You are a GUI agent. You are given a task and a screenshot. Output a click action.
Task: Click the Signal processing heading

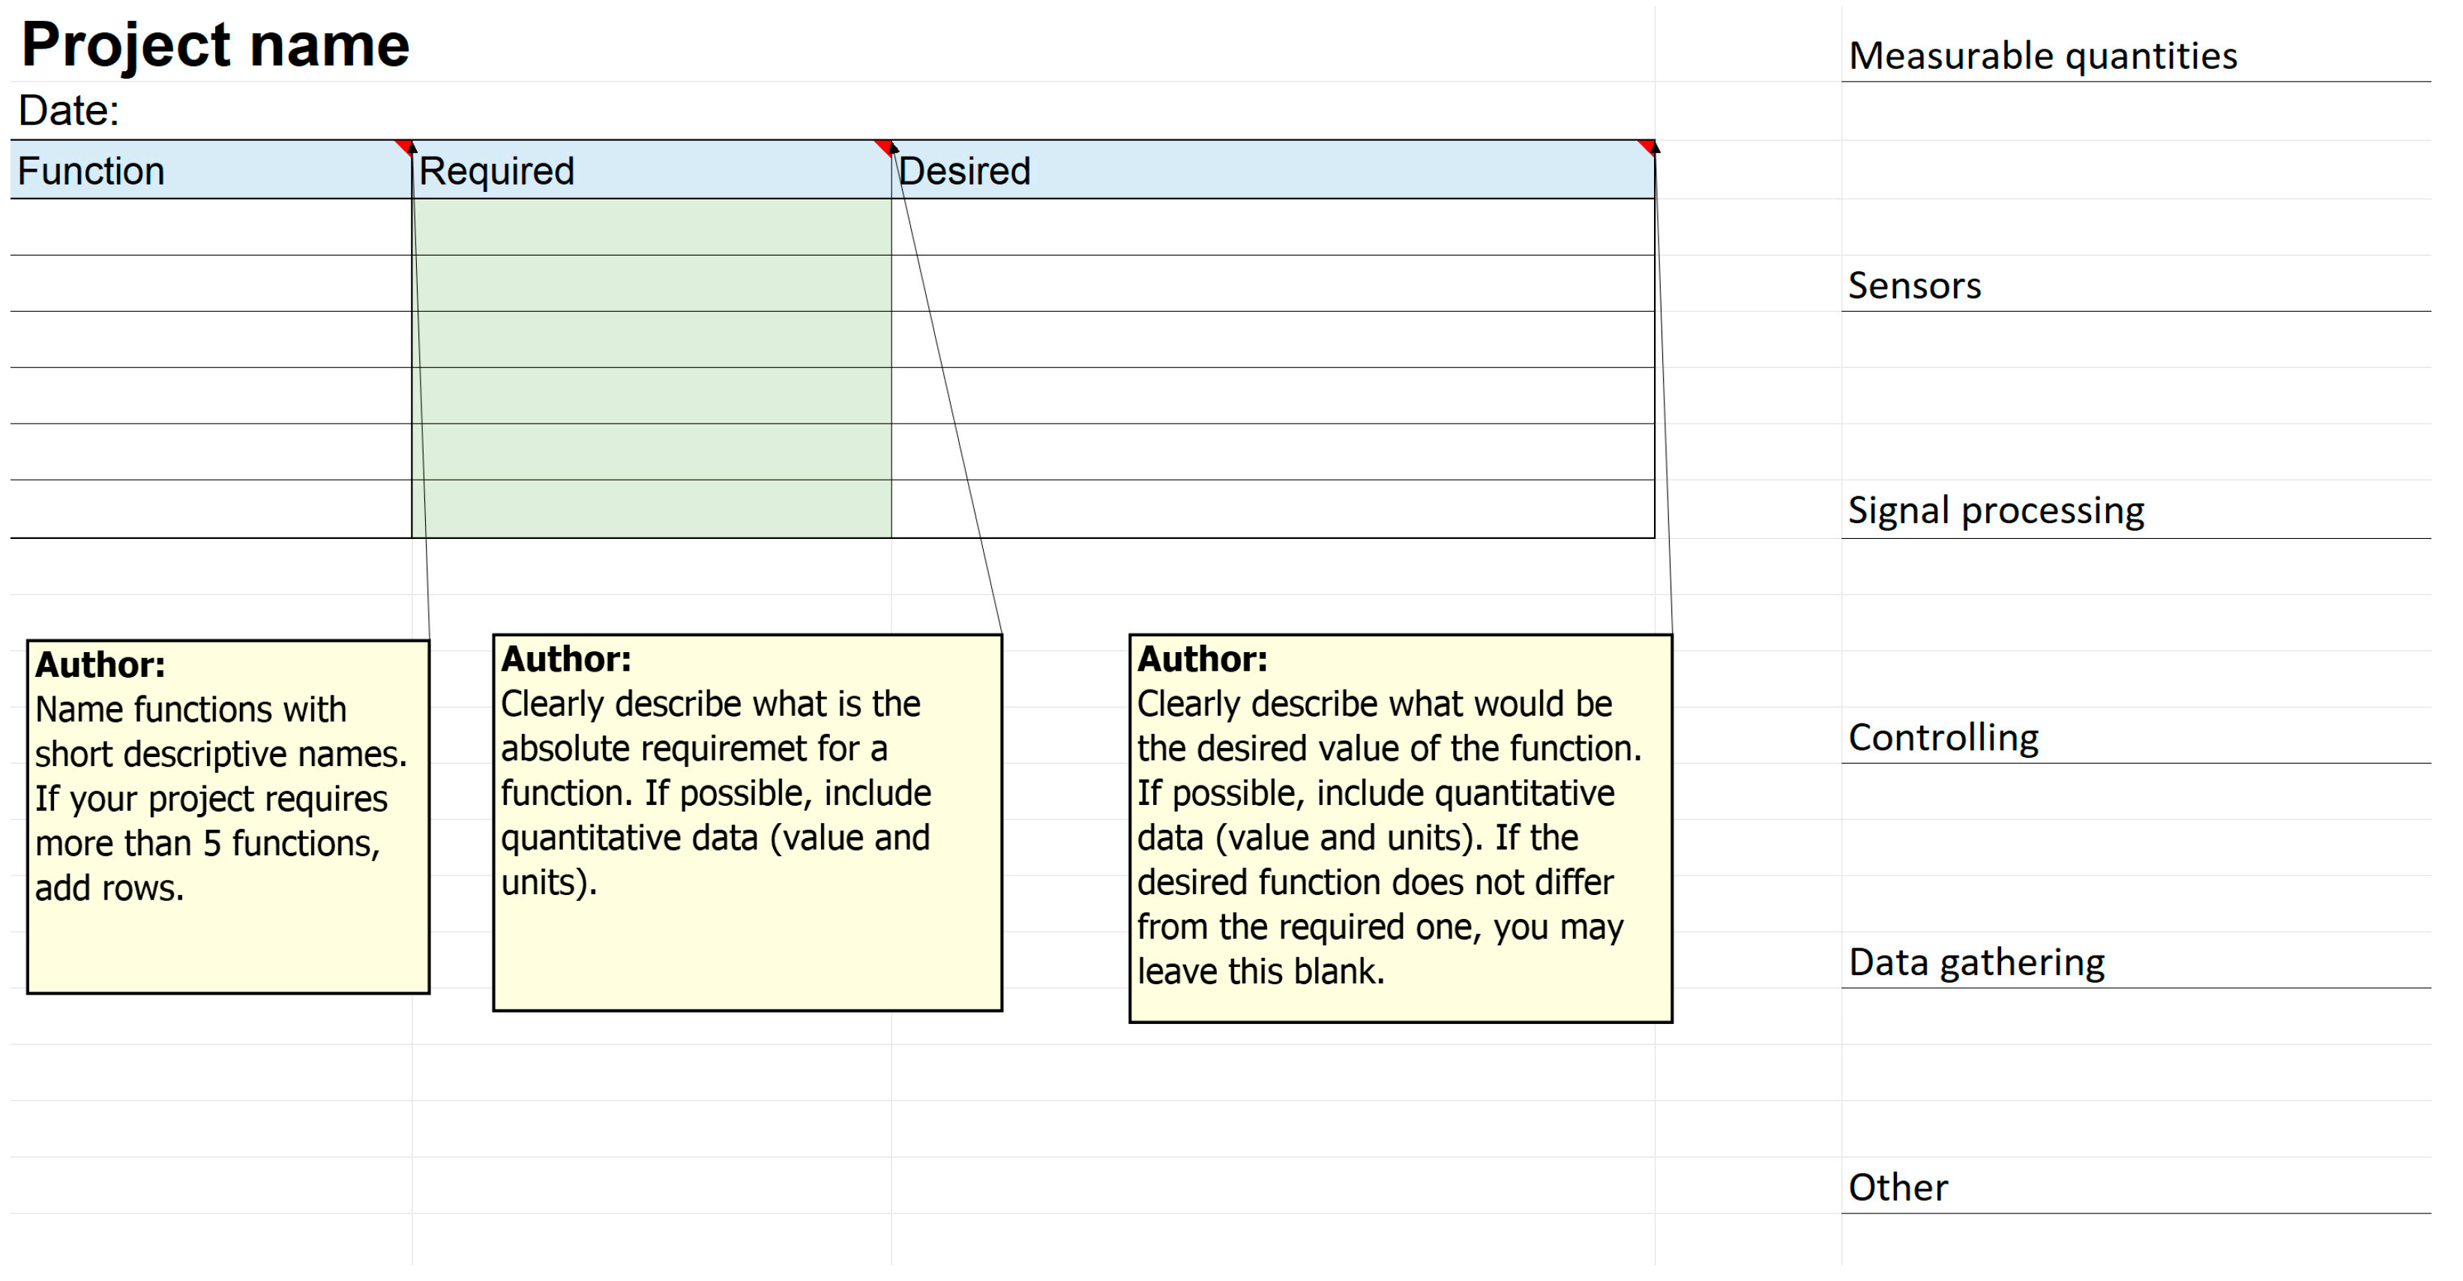[1997, 511]
